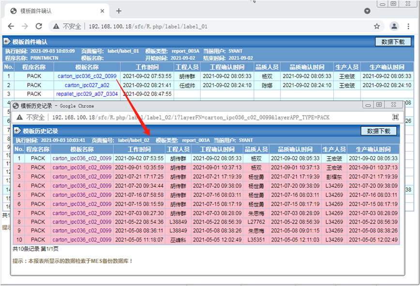Expand the 模板历史记录 panel header icon
Image resolution: width=420 pixels, height=286 pixels.
pyautogui.click(x=18, y=131)
